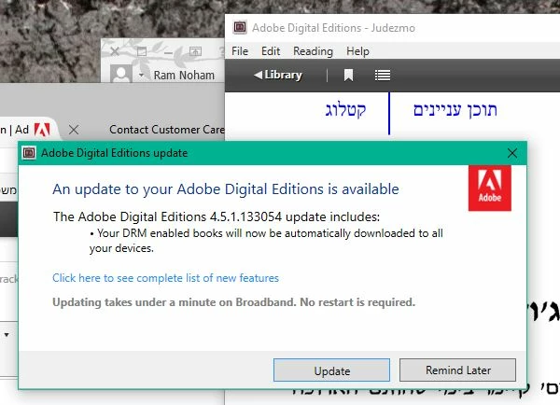Click the Update button
This screenshot has height=405, width=560.
(x=331, y=370)
